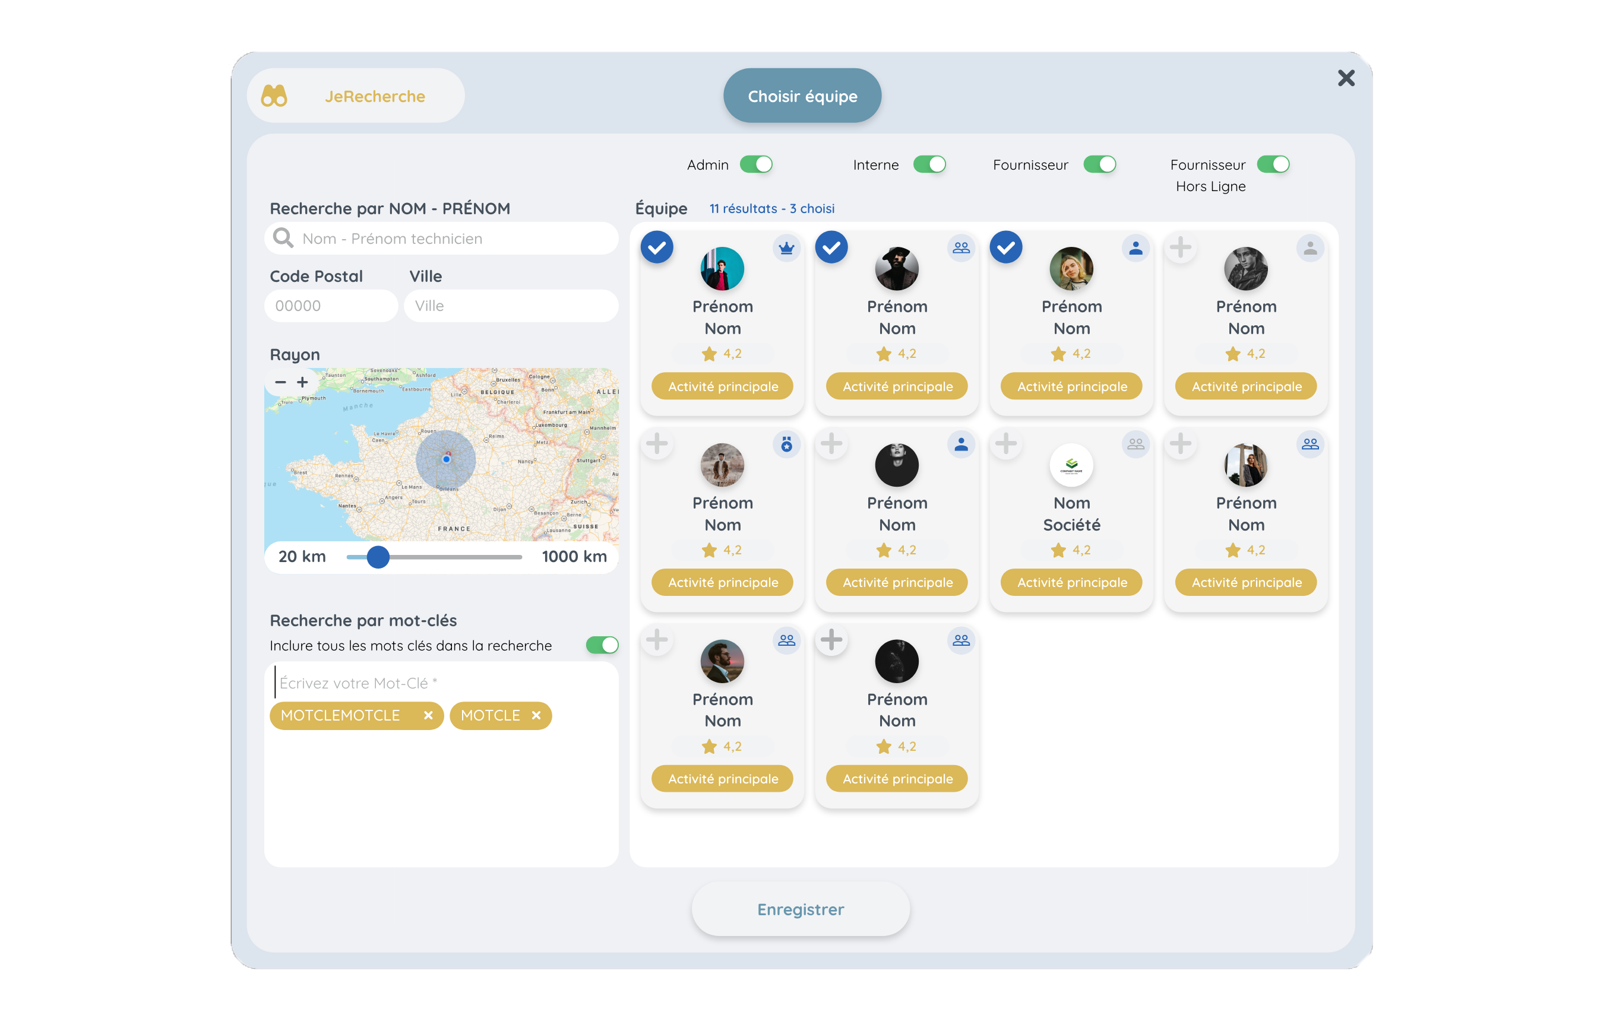
Task: Remove the MOTCLE keyword tag
Action: tap(536, 715)
